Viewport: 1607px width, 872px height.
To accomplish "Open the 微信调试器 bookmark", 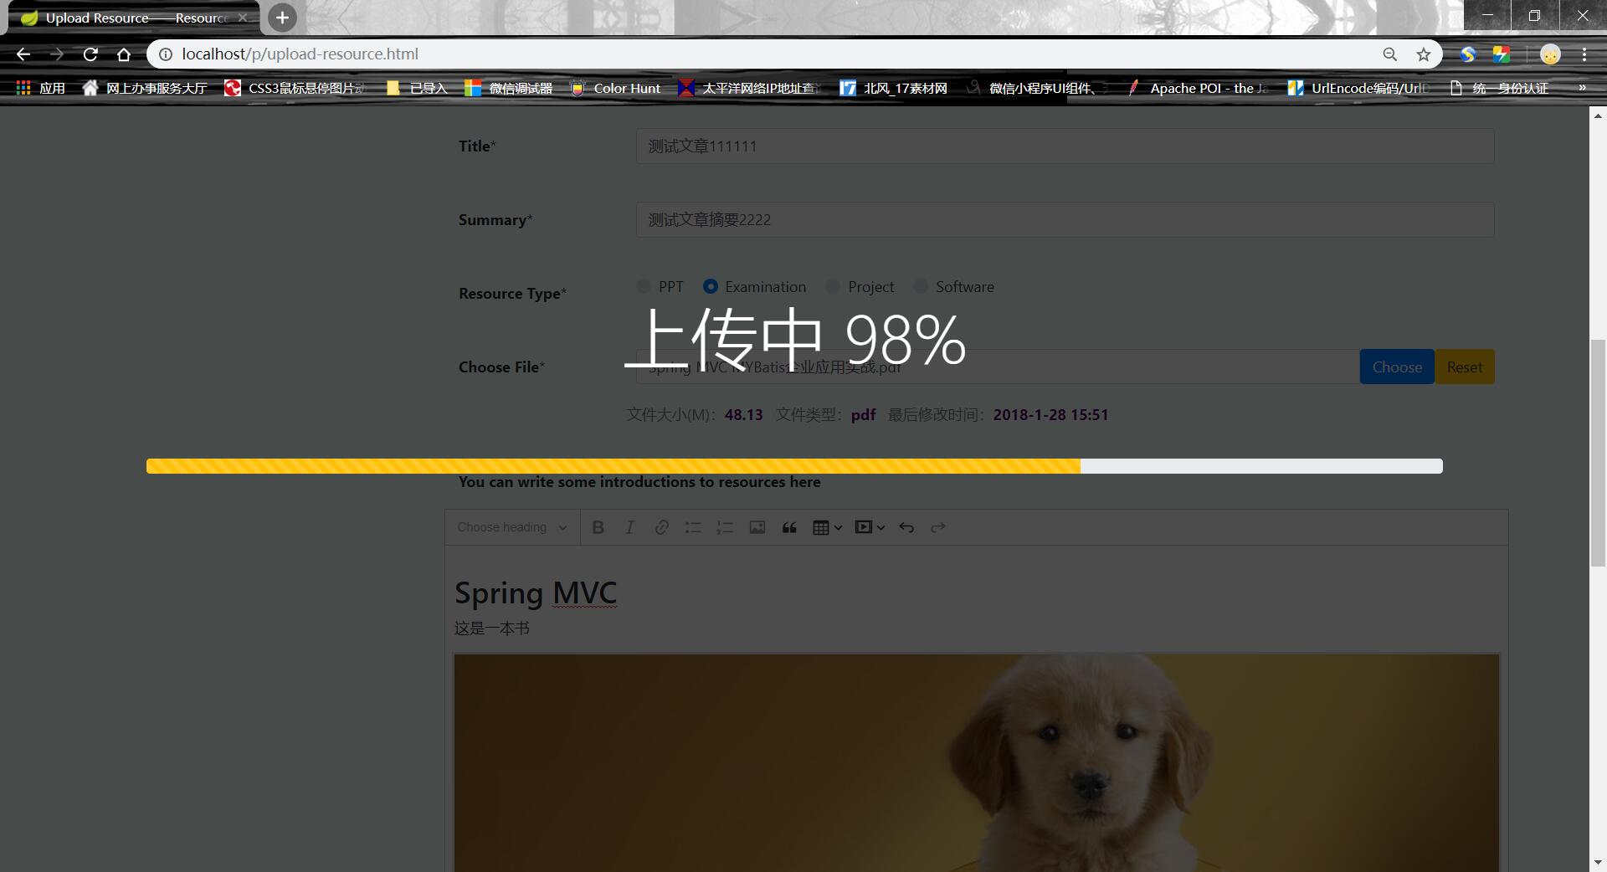I will click(509, 88).
